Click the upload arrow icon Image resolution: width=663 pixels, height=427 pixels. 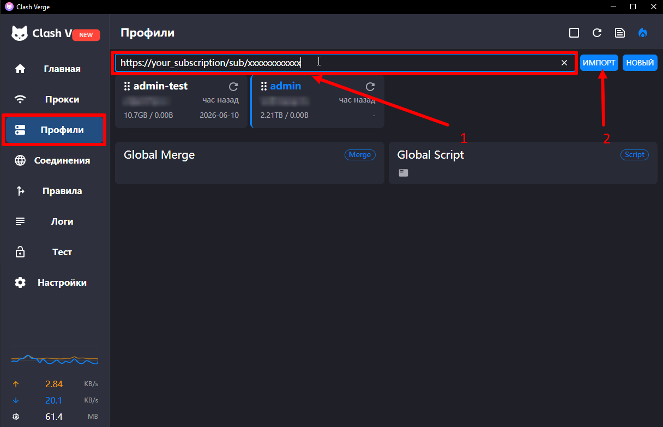coord(16,384)
